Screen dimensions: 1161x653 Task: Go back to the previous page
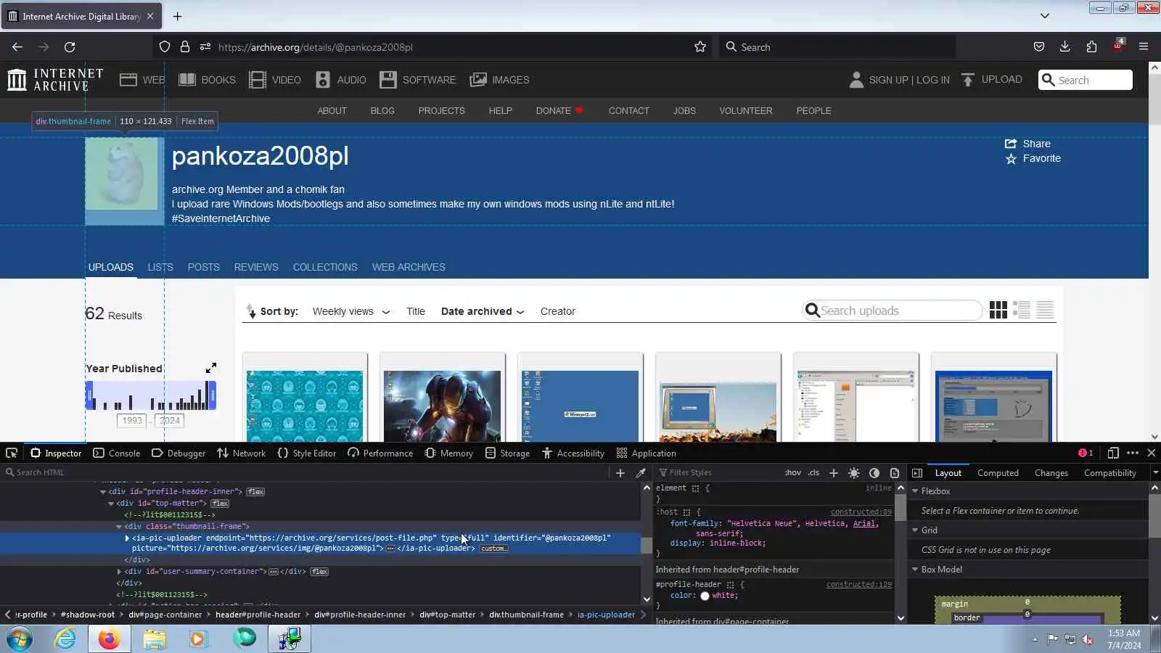click(x=17, y=46)
